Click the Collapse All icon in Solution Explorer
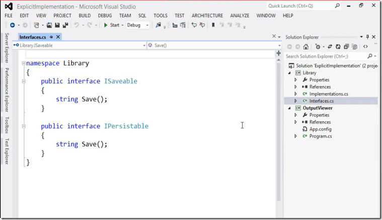The height and width of the screenshot is (220, 382). 346,47
